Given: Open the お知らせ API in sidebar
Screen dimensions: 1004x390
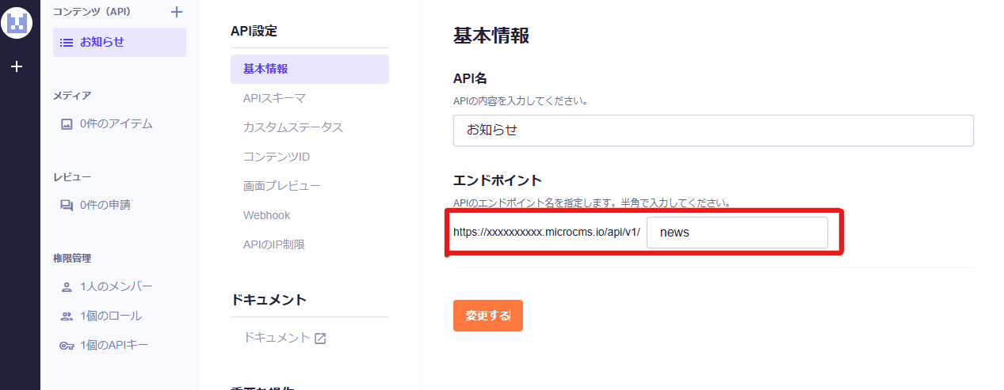Looking at the screenshot, I should [x=119, y=43].
